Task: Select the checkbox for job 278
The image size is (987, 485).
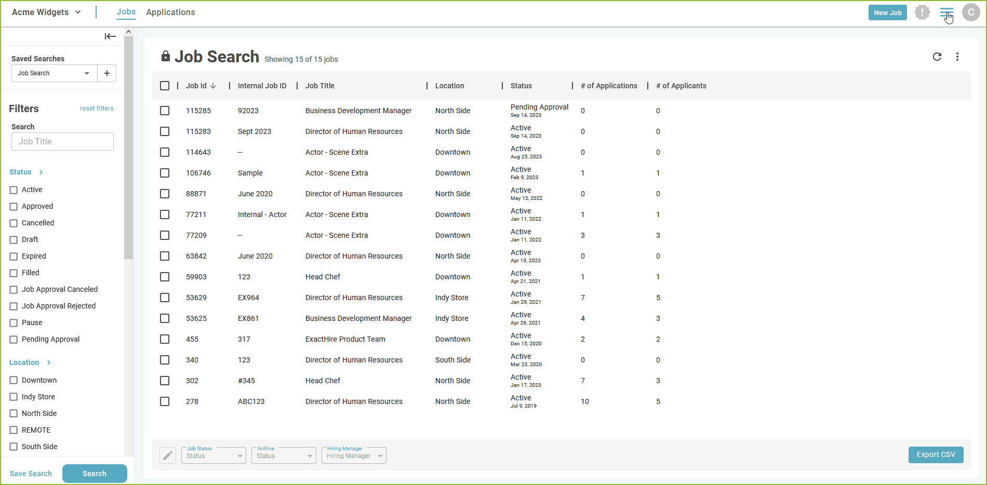Action: (165, 401)
